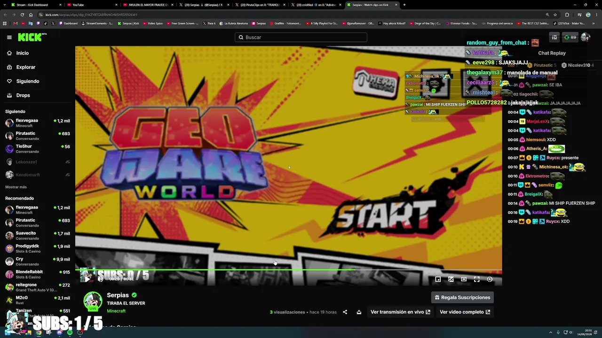Open recommended channel BlondeRabbit
602x338 pixels.
point(38,274)
